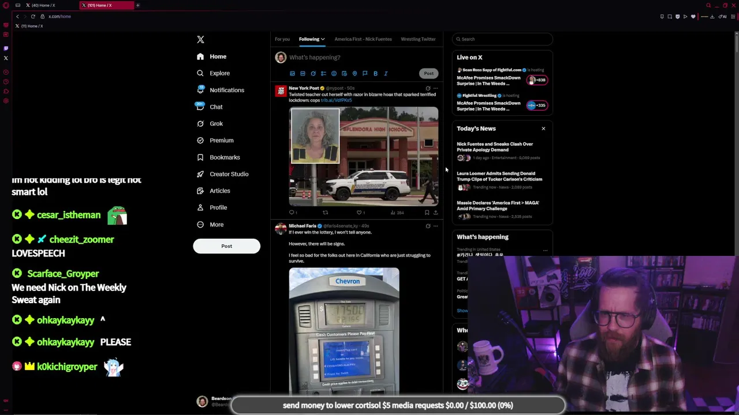The width and height of the screenshot is (739, 415).
Task: Open the Premium page
Action: point(215,140)
